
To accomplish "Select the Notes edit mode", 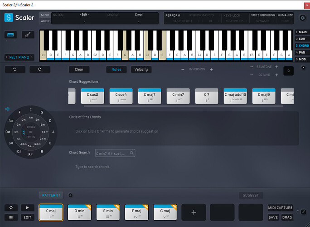I will (x=116, y=69).
